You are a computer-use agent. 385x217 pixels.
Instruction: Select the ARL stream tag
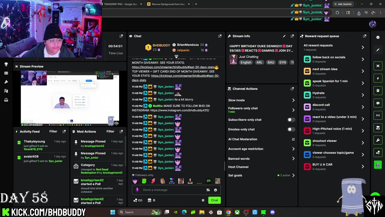pos(259,62)
